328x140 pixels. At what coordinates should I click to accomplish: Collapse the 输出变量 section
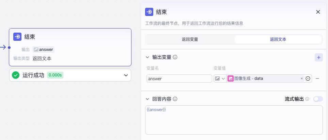tap(147, 57)
